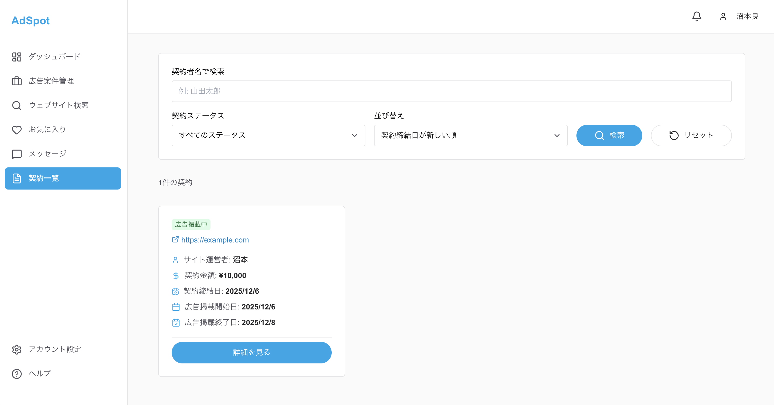The width and height of the screenshot is (774, 405).
Task: Click the リセット reset button
Action: coord(691,135)
